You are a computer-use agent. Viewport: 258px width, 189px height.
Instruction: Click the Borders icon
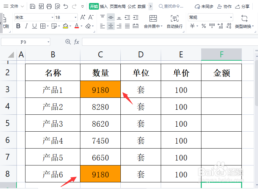(x=43, y=26)
